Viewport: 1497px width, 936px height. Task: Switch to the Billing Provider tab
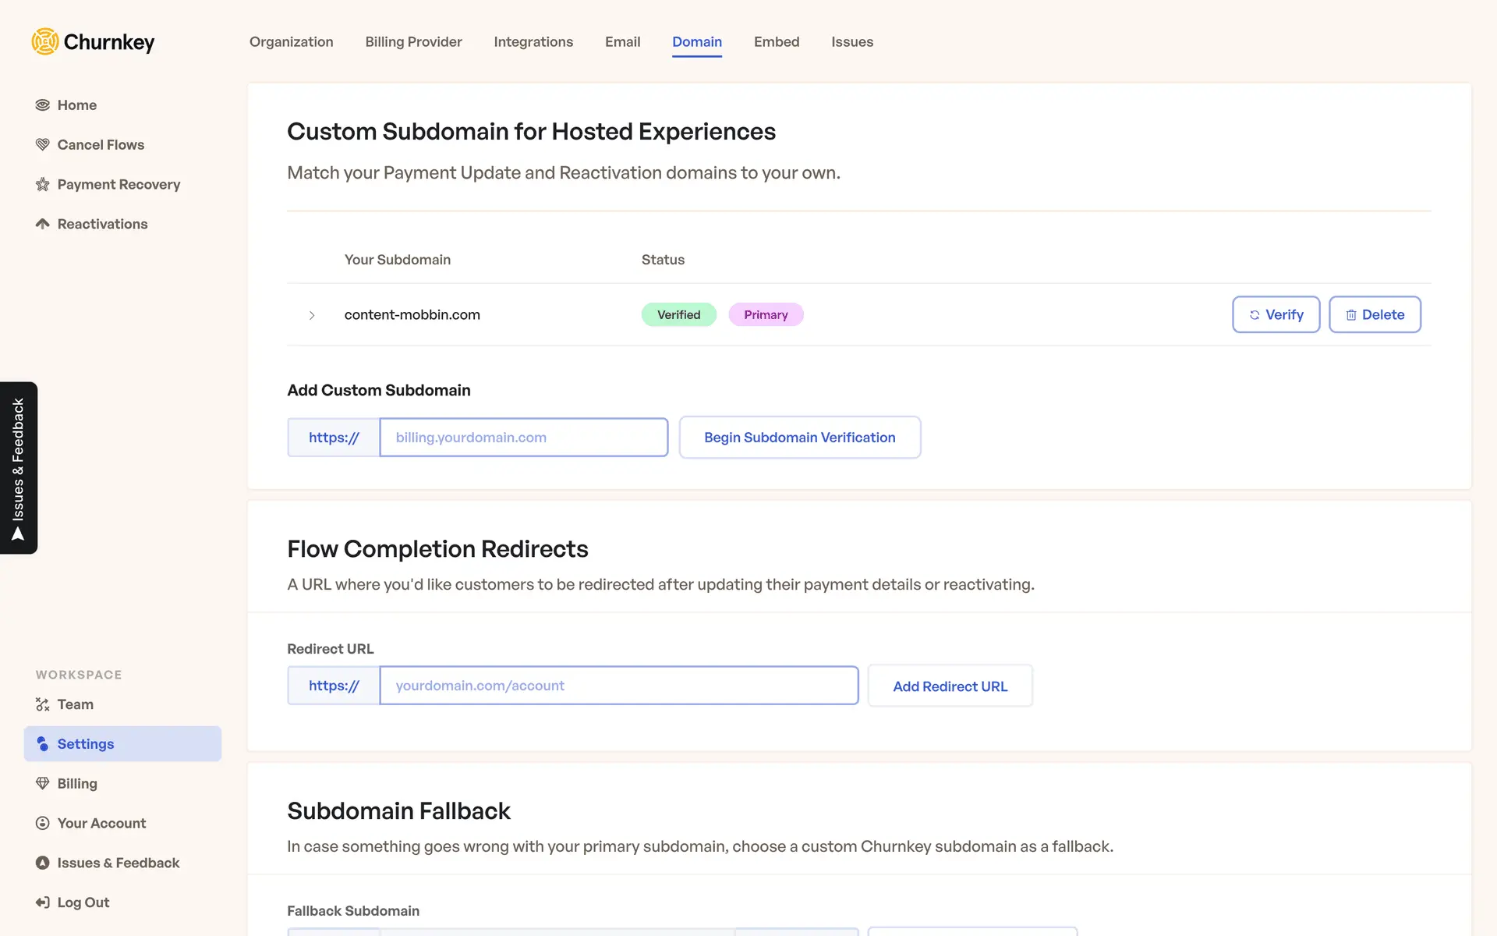point(413,42)
